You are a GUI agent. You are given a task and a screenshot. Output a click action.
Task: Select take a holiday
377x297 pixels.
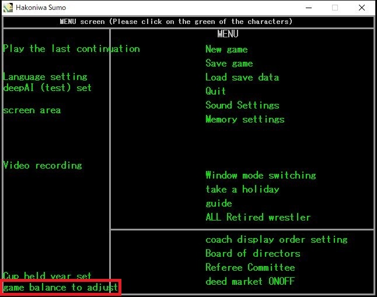click(x=242, y=189)
